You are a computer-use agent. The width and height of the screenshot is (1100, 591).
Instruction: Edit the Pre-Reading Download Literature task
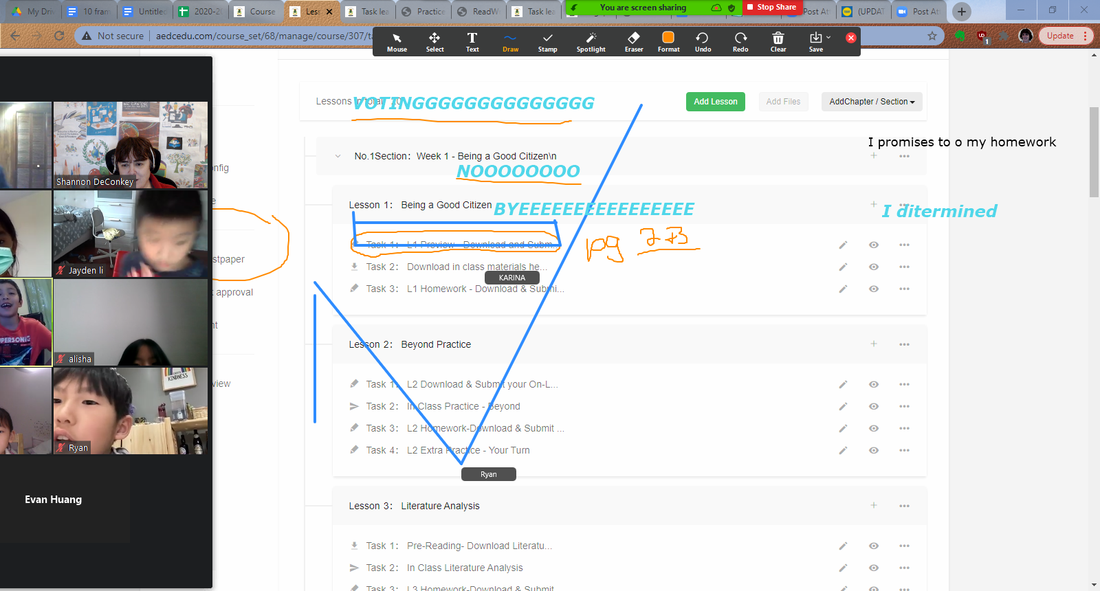click(843, 546)
